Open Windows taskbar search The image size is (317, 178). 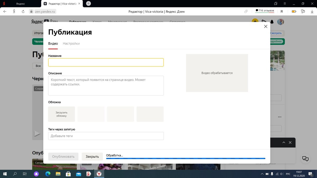click(15, 174)
